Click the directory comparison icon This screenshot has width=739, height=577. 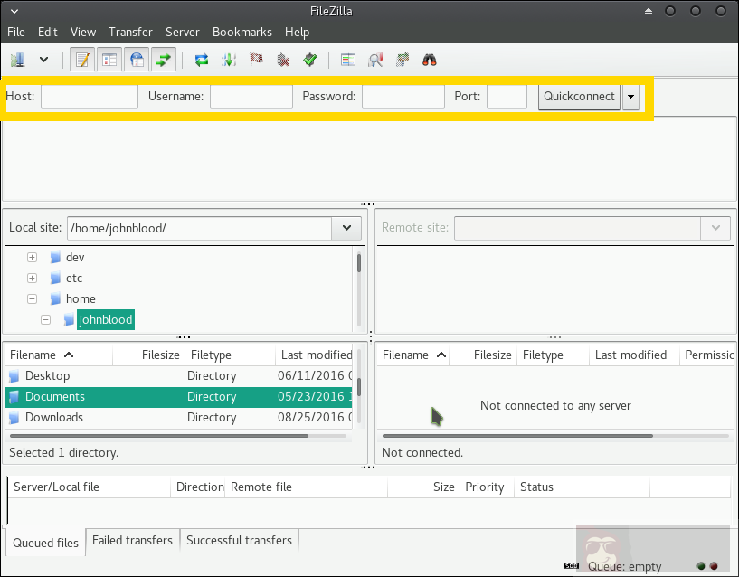pyautogui.click(x=375, y=60)
